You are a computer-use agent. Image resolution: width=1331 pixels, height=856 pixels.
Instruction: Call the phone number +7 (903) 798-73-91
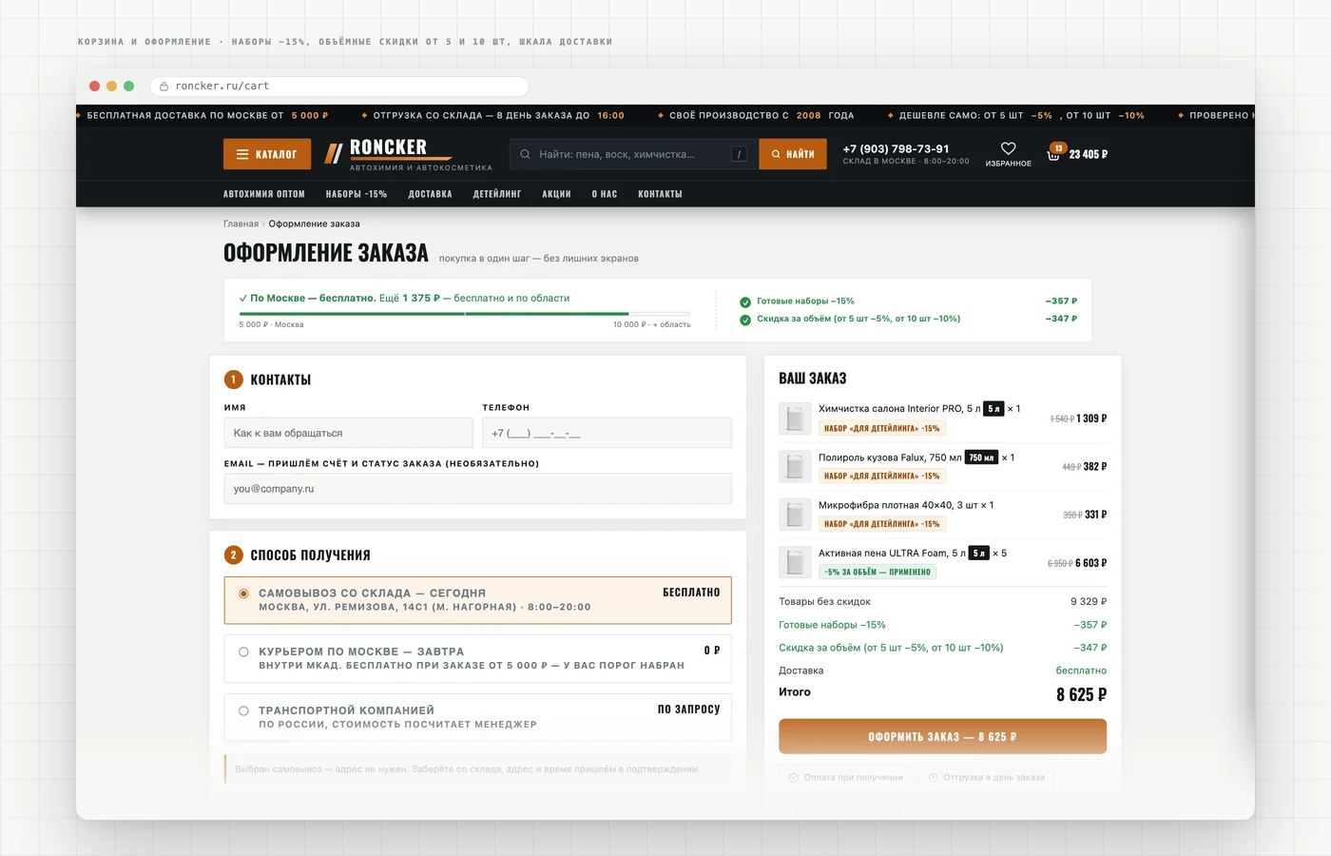(896, 149)
